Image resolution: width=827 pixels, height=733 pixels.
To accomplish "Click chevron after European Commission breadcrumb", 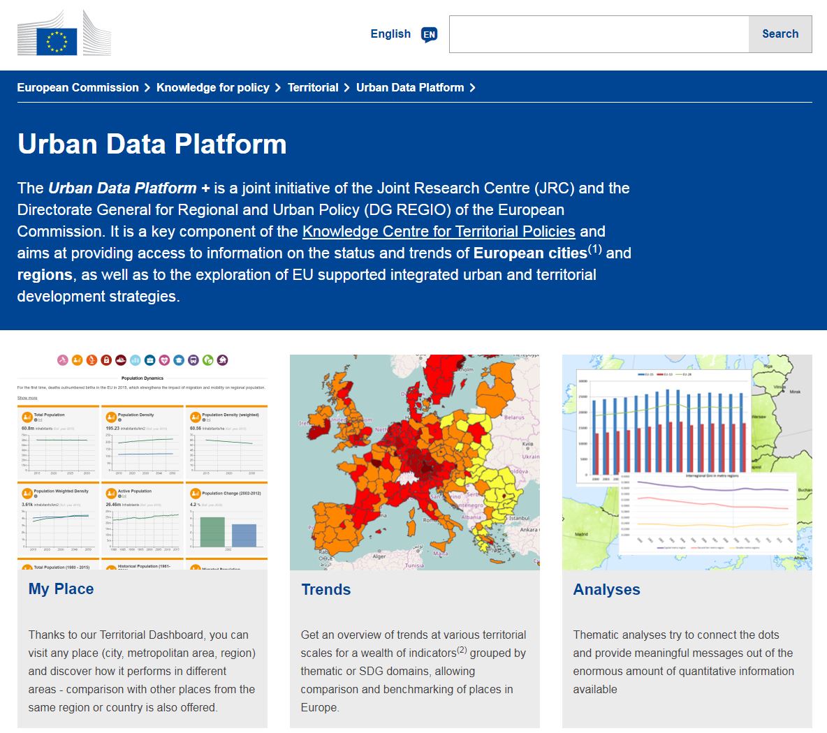I will pos(147,88).
